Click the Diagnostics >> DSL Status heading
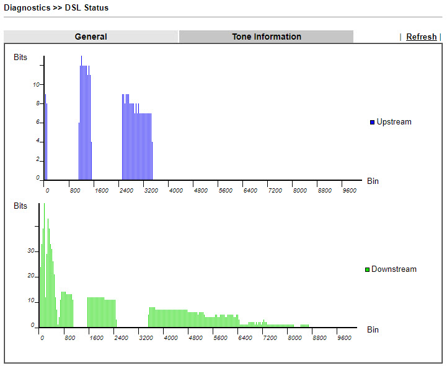 56,7
